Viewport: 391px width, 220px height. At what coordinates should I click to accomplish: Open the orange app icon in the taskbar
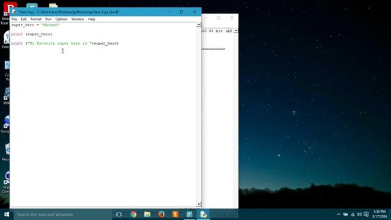click(175, 215)
